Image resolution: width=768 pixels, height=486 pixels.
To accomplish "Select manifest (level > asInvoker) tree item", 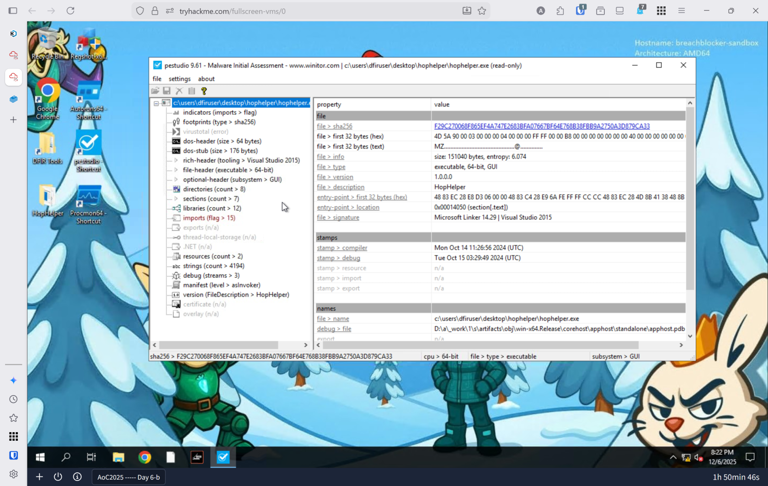I will 222,285.
